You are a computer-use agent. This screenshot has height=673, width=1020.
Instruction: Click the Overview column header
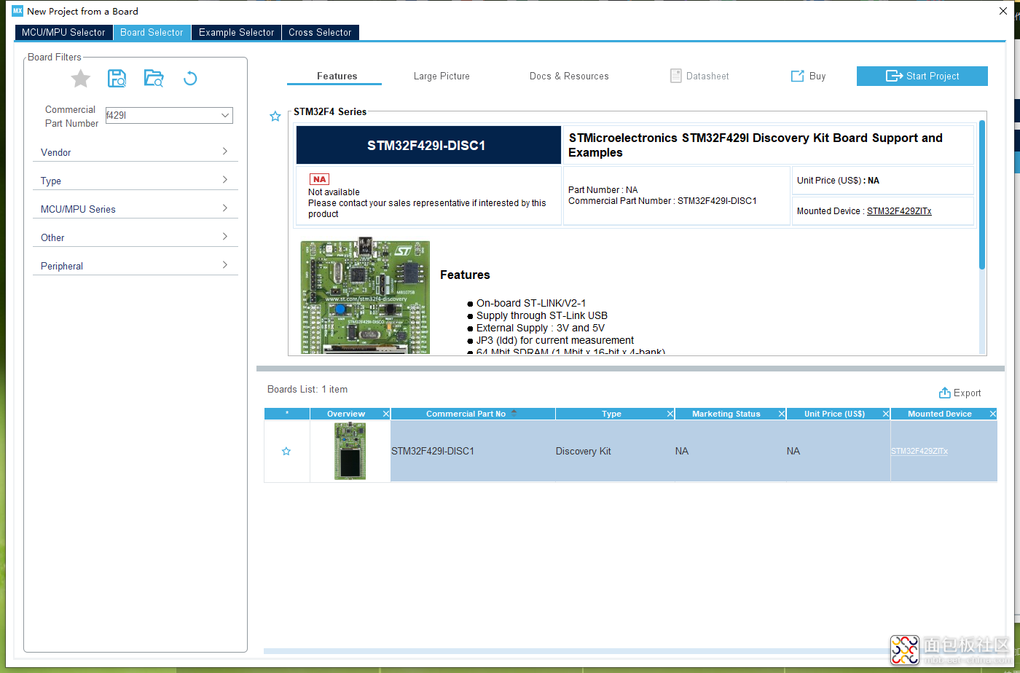tap(346, 414)
